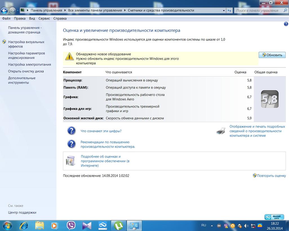Viewport: 289px width, 231px height.
Task: Click the 'Обновить' button
Action: tap(272, 55)
